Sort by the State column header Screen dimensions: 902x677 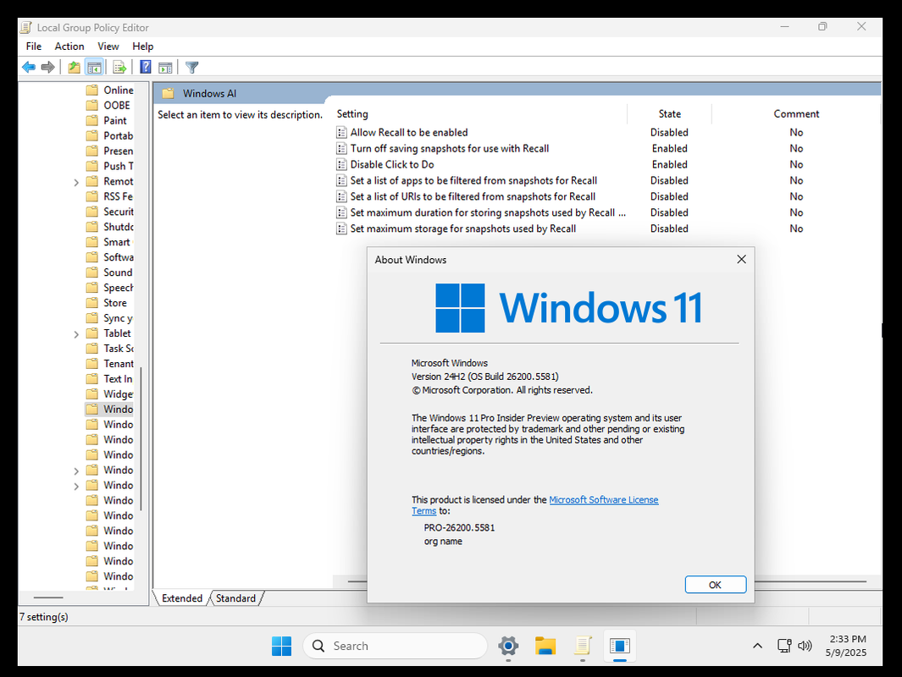pos(670,113)
